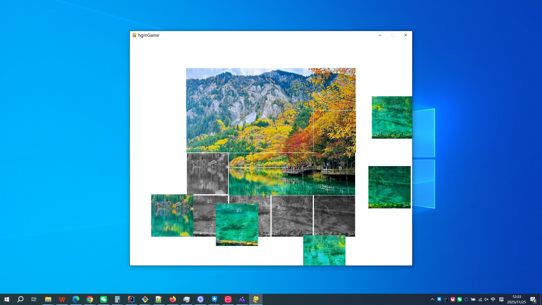This screenshot has height=305, width=542.
Task: Click the clock to view the calendar
Action: coord(517,299)
